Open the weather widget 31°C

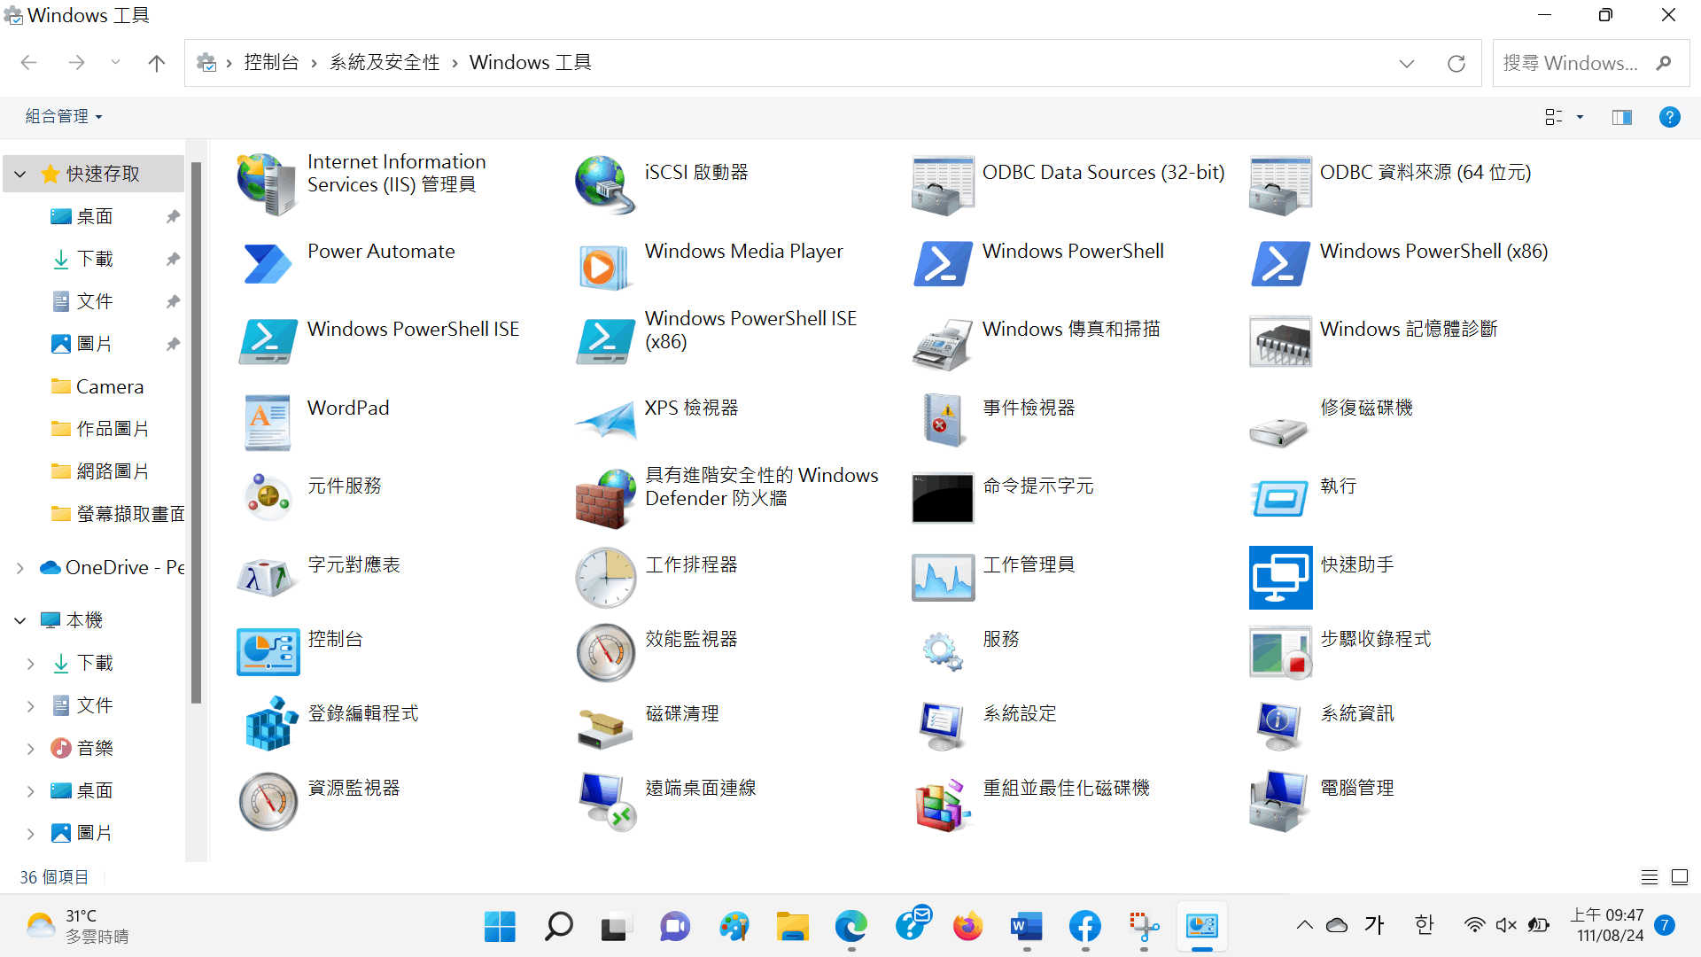[x=80, y=926]
